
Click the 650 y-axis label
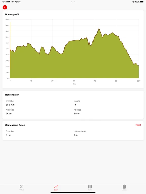[x=7, y=19]
